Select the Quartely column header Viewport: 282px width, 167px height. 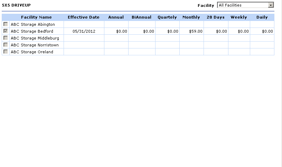pyautogui.click(x=167, y=17)
